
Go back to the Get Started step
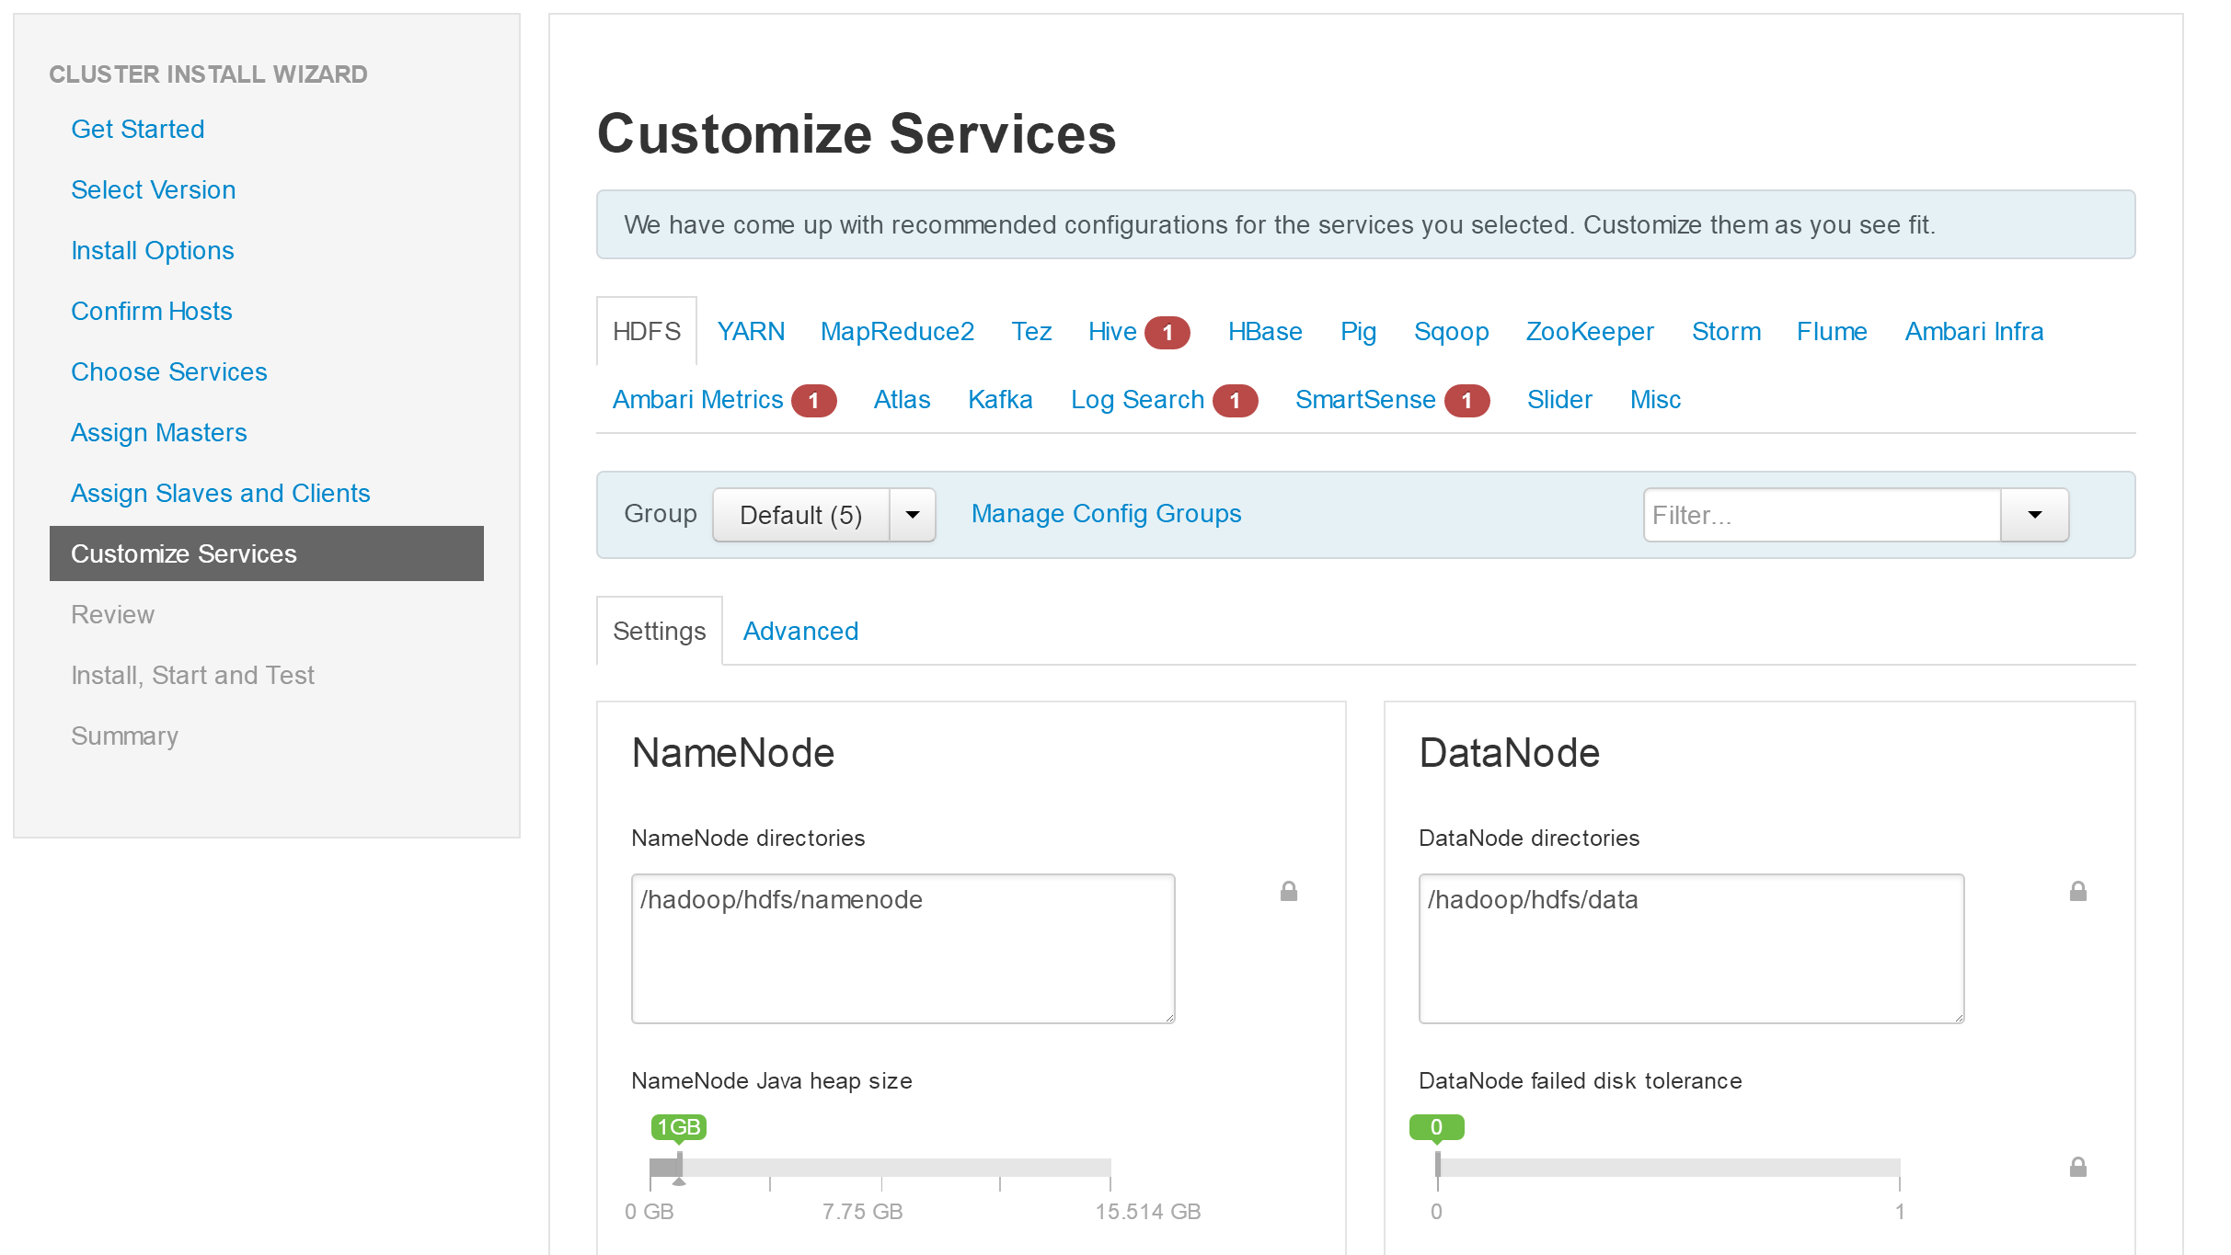click(138, 129)
